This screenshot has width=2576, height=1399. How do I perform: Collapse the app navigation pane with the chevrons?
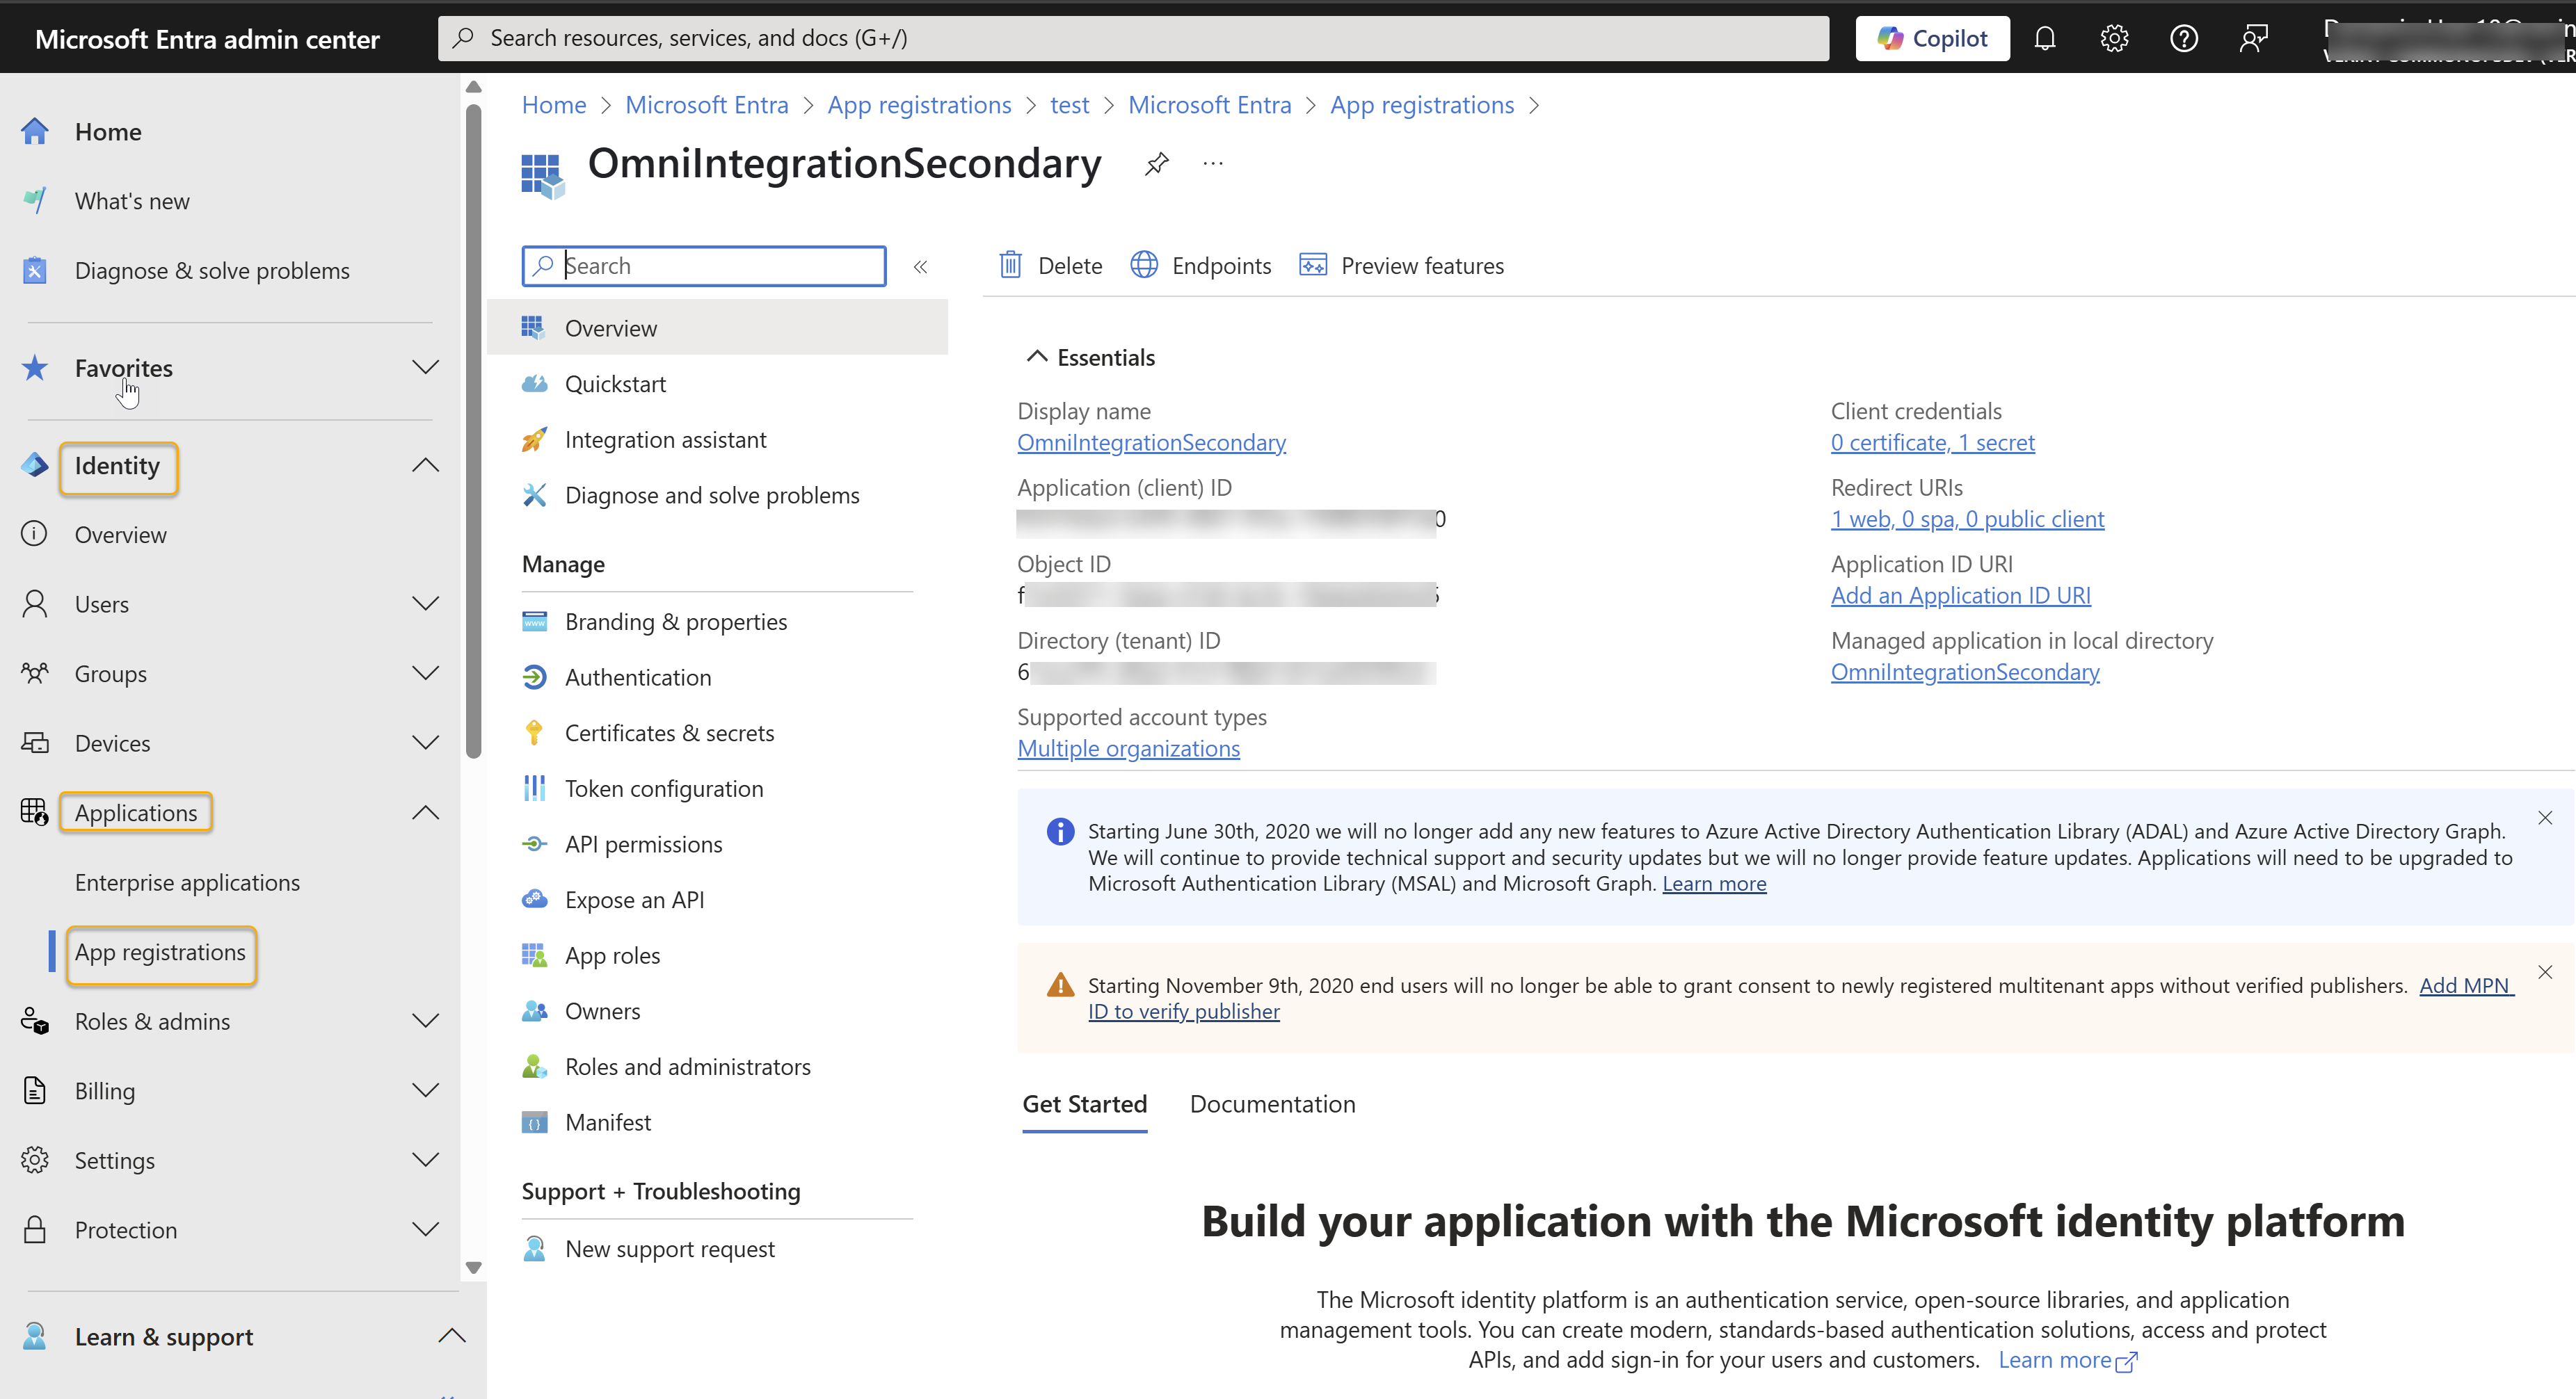click(x=920, y=266)
